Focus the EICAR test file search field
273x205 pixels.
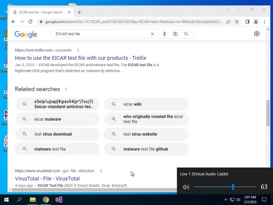coord(102,34)
